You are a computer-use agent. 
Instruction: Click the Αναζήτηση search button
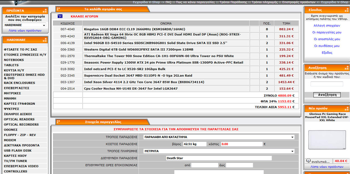[327, 95]
